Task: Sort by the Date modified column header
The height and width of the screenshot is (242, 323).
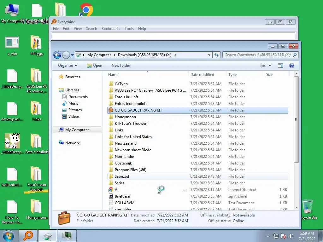Action: (207, 74)
